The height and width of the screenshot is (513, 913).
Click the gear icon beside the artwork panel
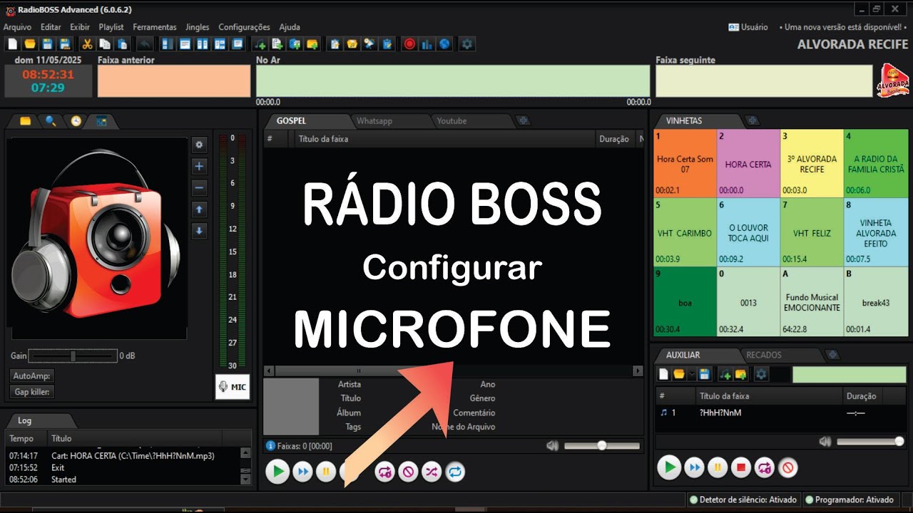point(200,145)
